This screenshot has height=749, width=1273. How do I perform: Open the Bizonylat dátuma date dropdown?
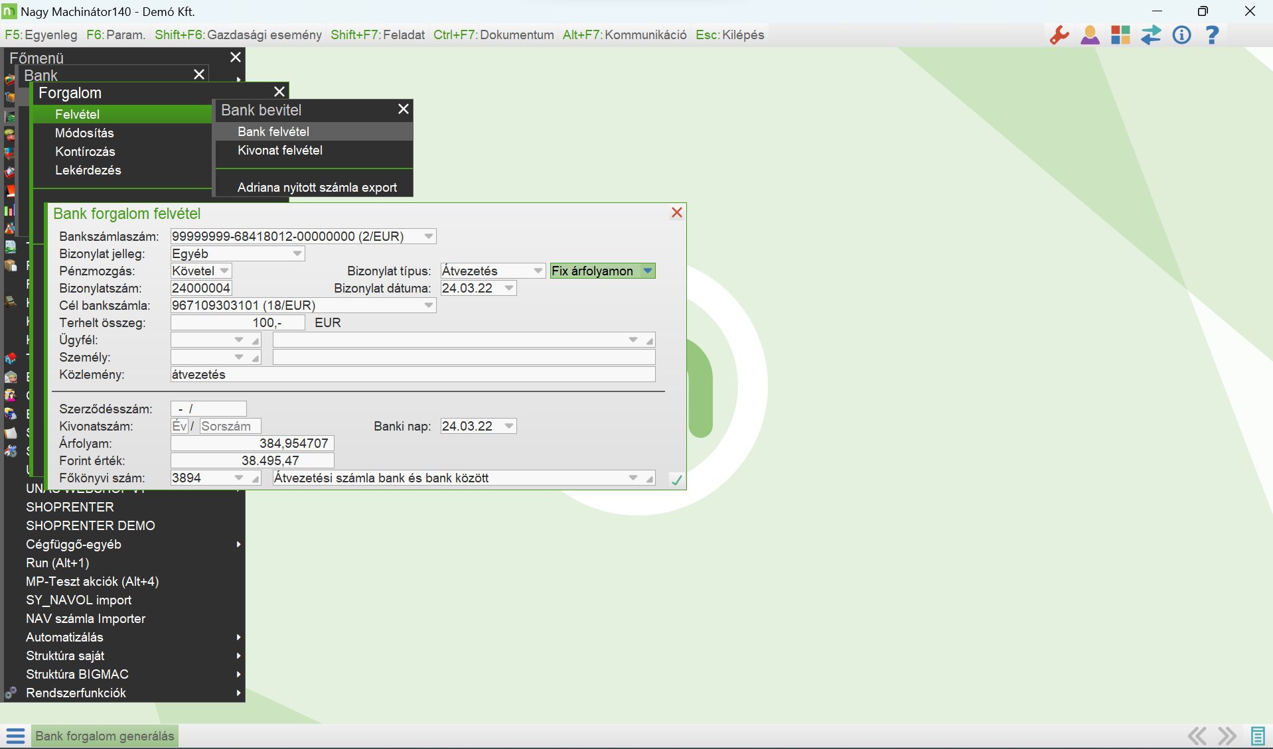pyautogui.click(x=509, y=288)
